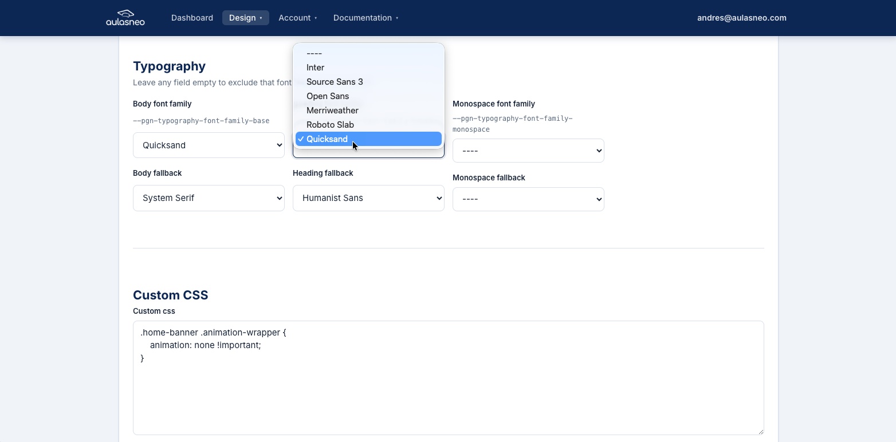Click the Aulasneo logo

pyautogui.click(x=125, y=18)
